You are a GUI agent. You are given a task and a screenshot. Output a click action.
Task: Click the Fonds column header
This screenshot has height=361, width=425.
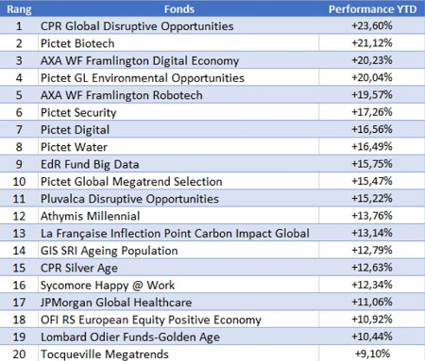pos(178,9)
